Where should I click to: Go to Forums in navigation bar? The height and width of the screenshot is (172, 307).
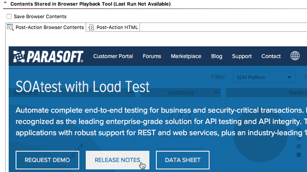click(x=152, y=56)
